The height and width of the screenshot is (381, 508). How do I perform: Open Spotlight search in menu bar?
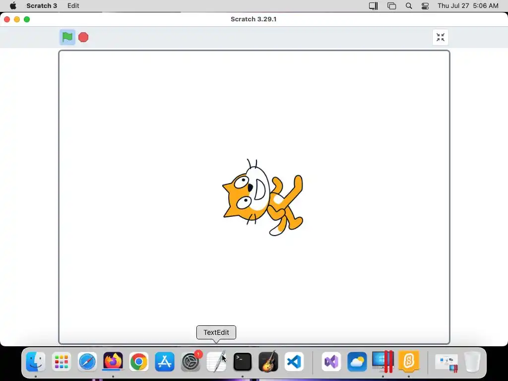(x=409, y=6)
